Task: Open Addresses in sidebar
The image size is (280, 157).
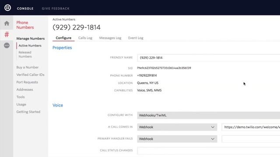Action: (24, 89)
